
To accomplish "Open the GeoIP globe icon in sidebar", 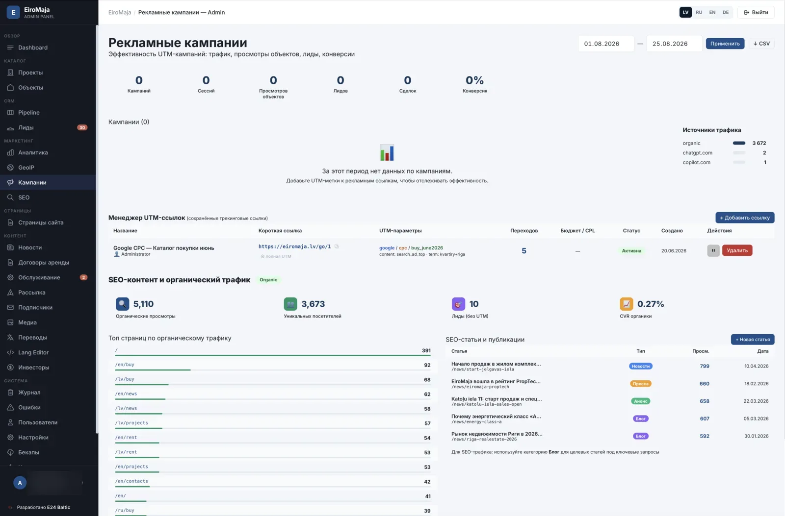I will coord(10,168).
